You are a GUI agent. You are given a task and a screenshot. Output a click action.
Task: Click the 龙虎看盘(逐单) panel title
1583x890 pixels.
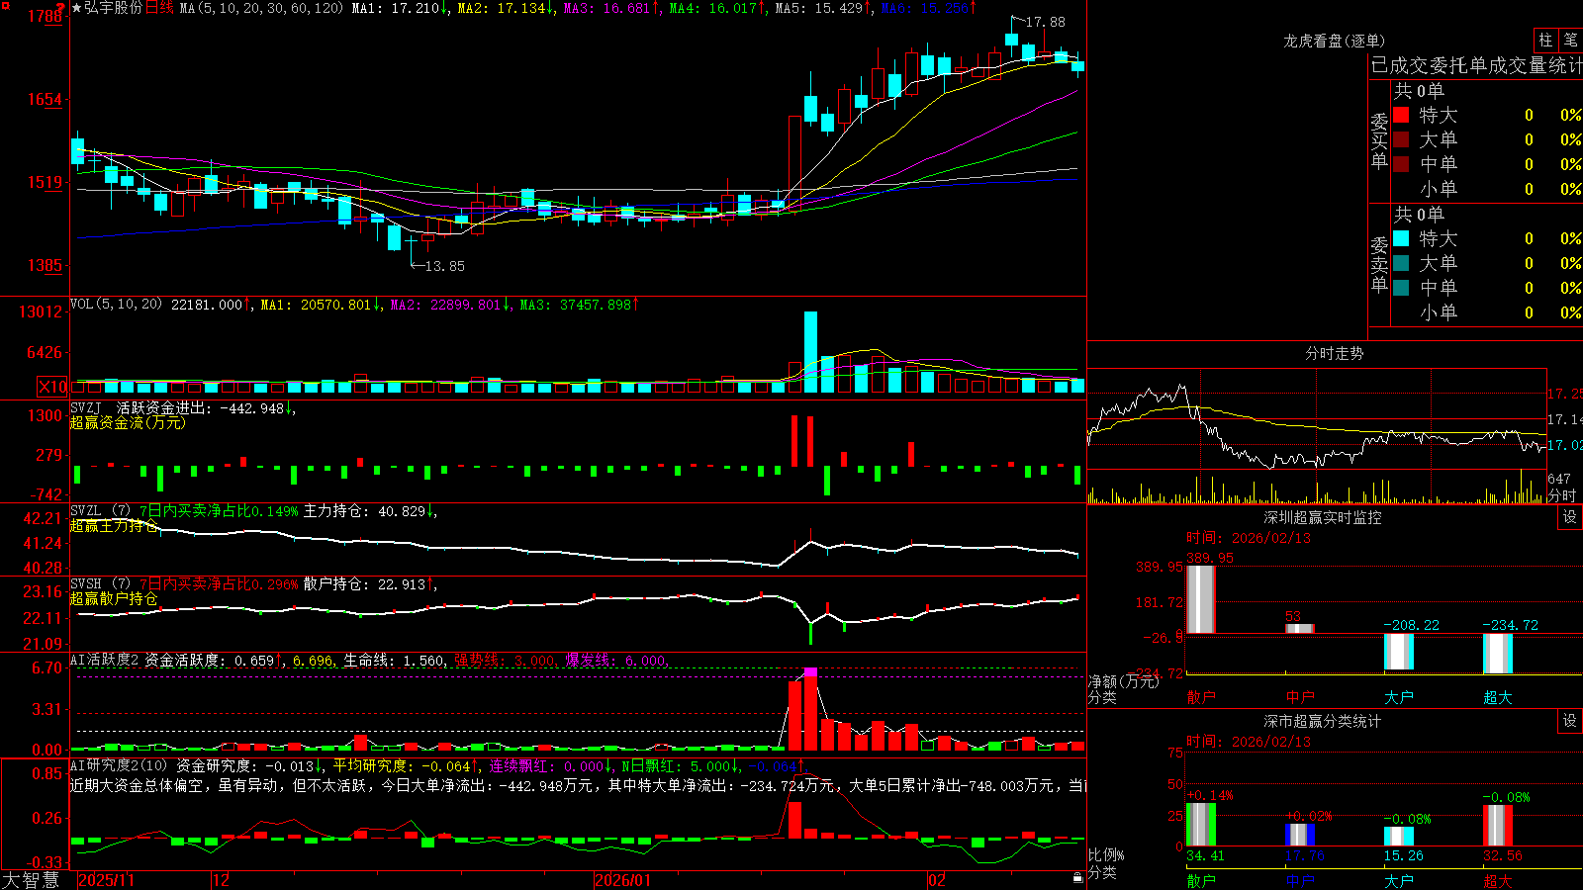click(1334, 41)
